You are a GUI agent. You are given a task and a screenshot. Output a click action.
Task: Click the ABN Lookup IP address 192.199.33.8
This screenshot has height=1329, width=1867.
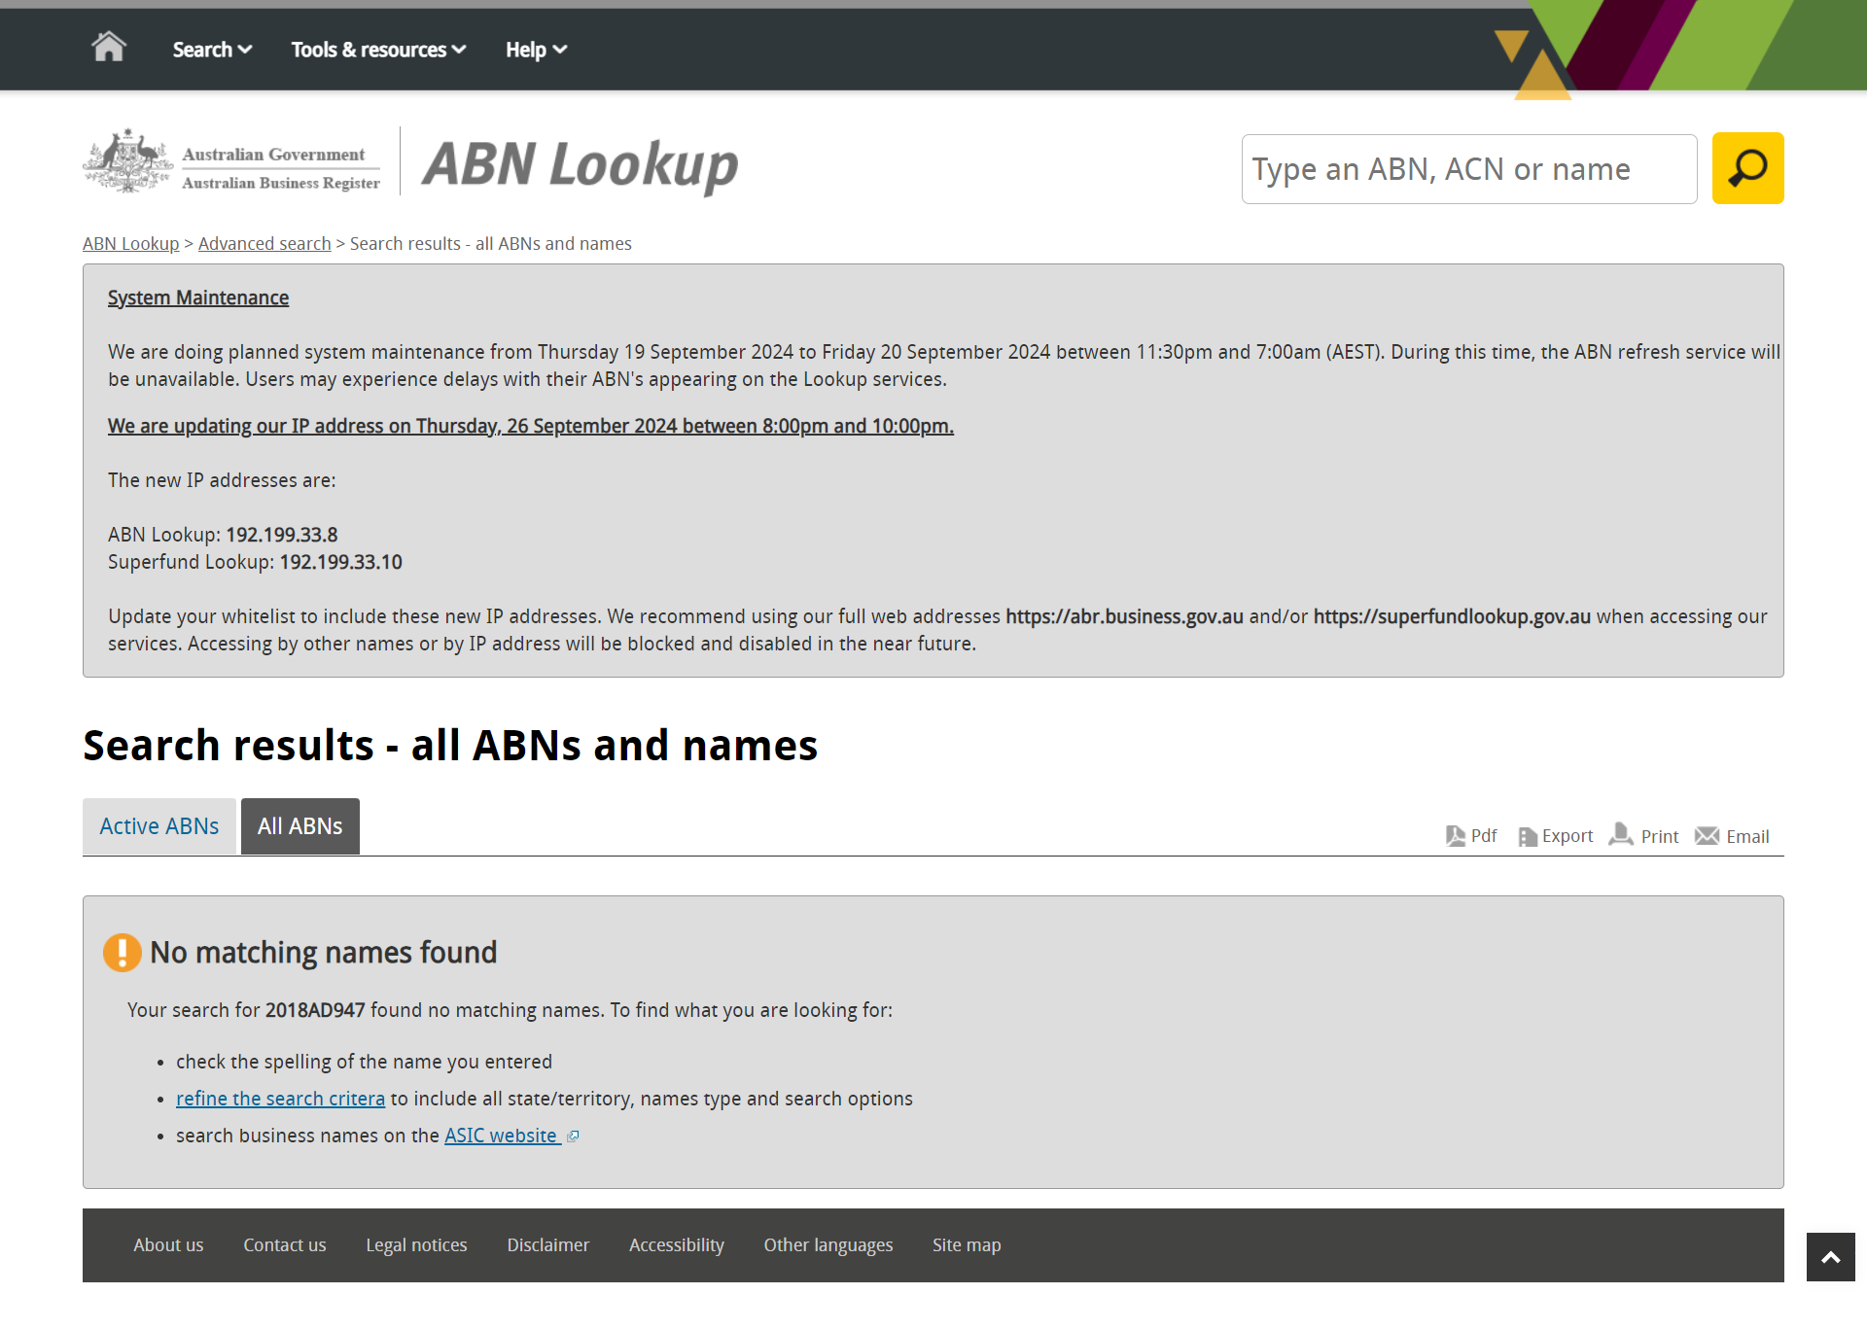click(x=282, y=535)
